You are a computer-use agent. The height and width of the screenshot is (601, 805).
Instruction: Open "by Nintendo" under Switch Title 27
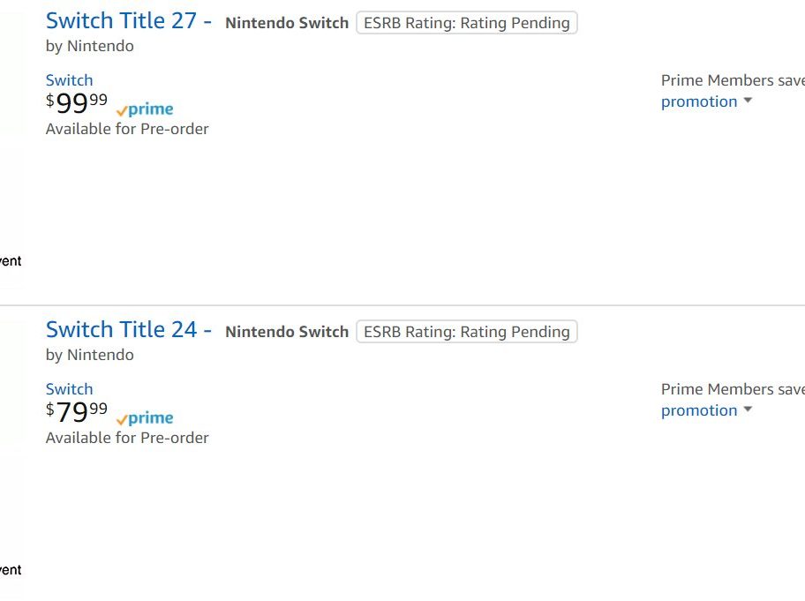point(90,46)
